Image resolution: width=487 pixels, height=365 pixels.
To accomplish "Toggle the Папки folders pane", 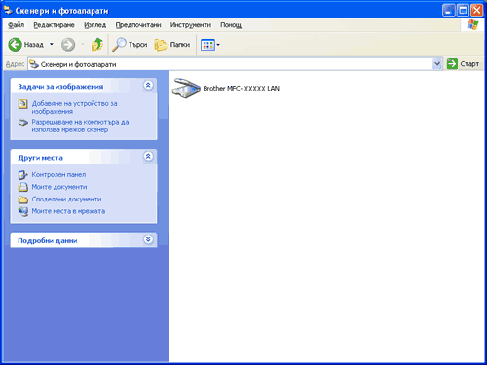I will pos(172,45).
